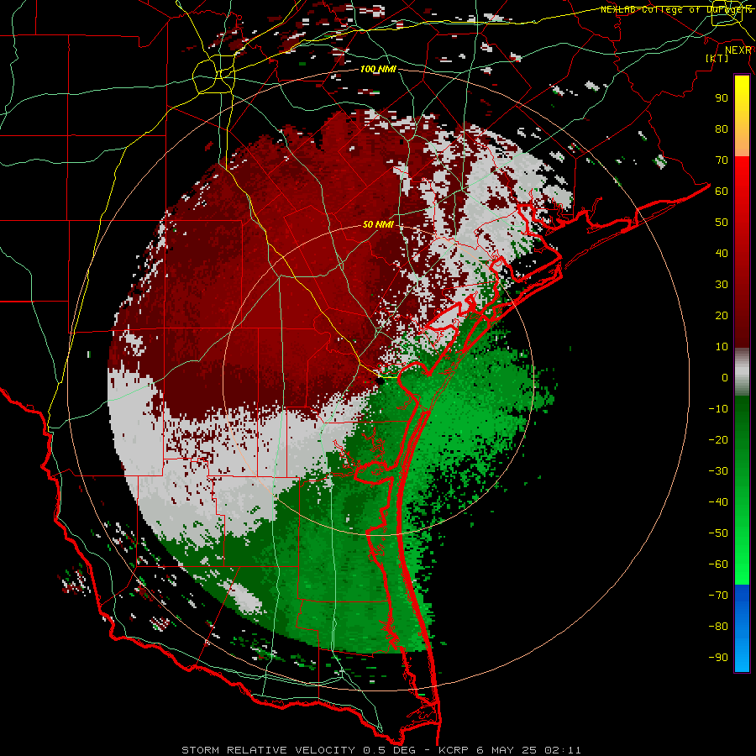This screenshot has height=756, width=756.
Task: Click the -60 value on the velocity scale
Action: (x=718, y=564)
